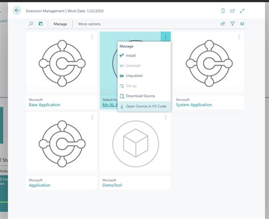Viewport: 269px width, 219px height.
Task: Choose Install from context menu
Action: [x=144, y=56]
